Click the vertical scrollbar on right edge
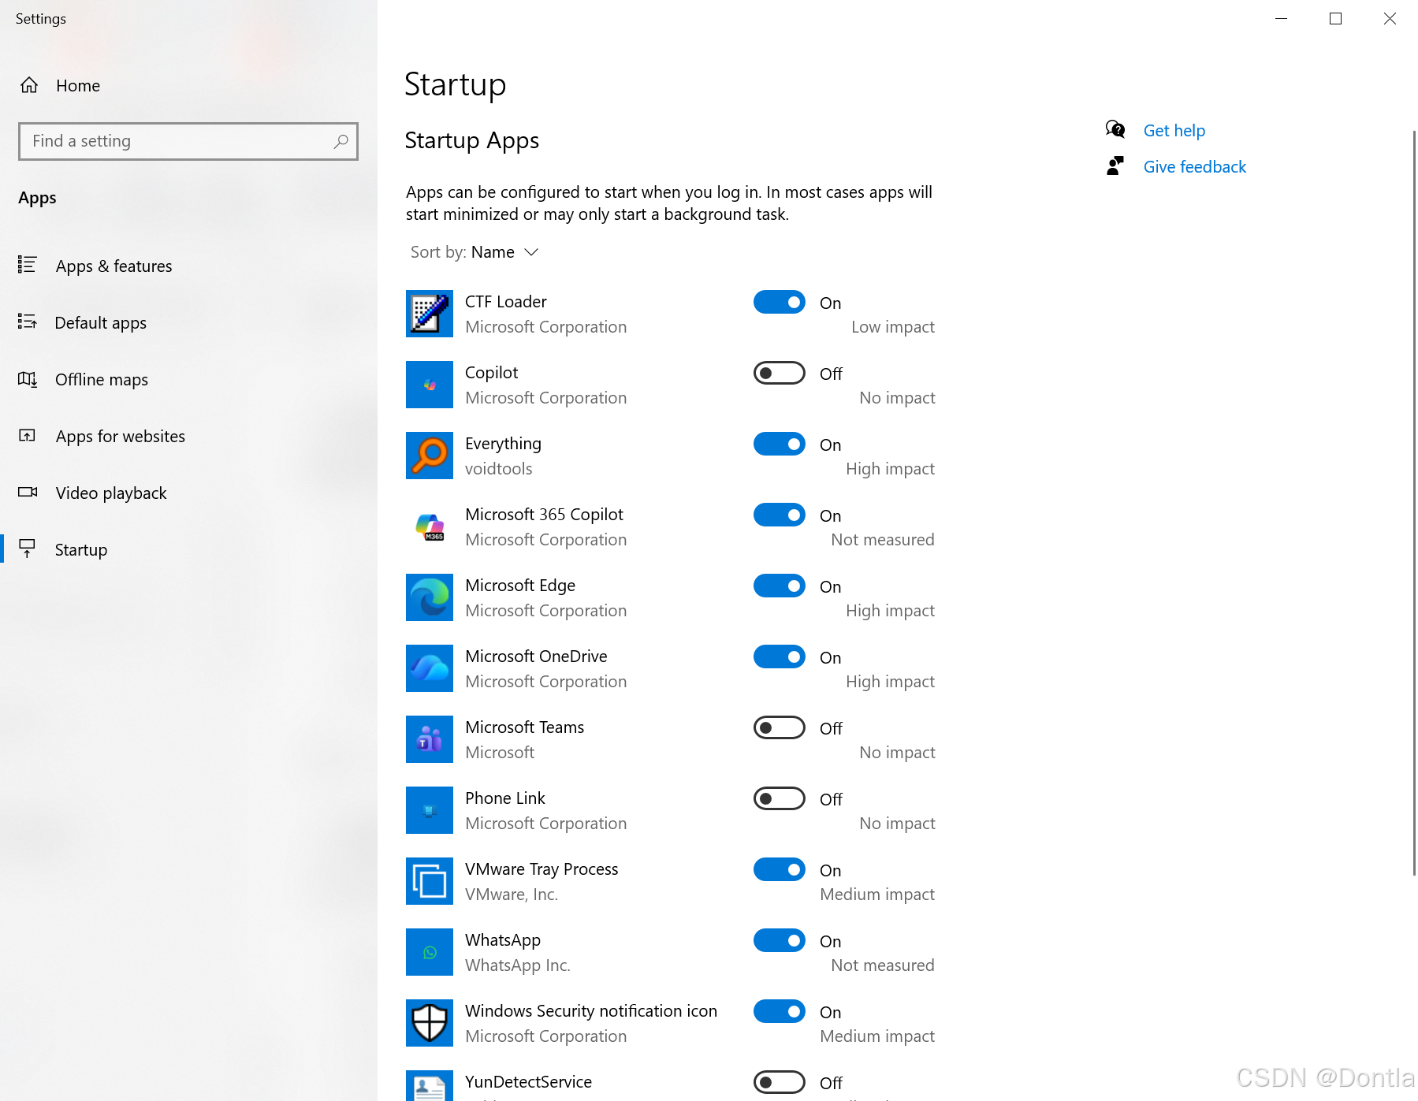This screenshot has height=1101, width=1418. point(1414,503)
